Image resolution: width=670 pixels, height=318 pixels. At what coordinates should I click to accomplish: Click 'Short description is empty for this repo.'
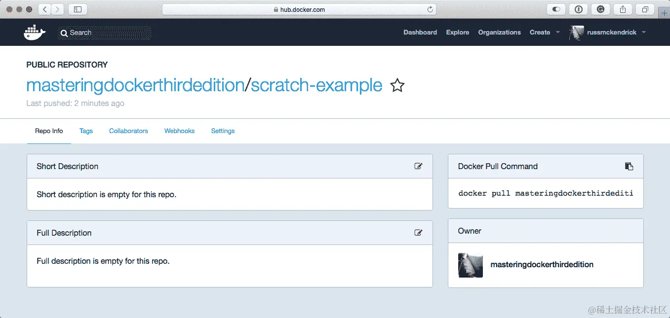click(107, 194)
